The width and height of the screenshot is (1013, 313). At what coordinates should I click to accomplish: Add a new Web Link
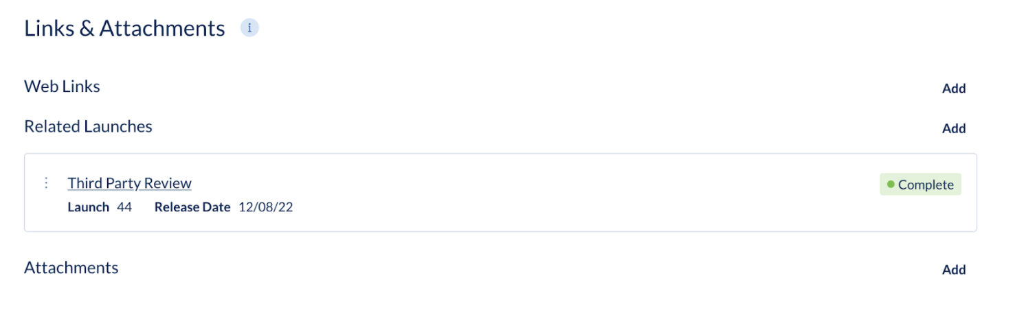[x=954, y=89]
